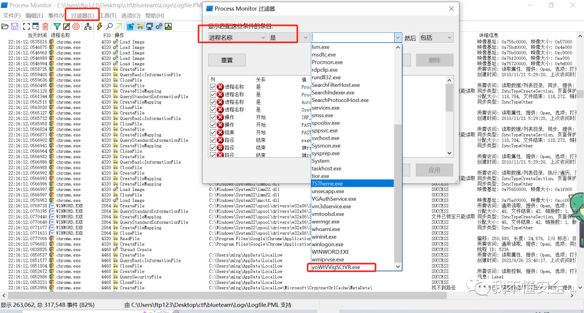Screen dimensions: 584x313
Task: Click the Open log file toolbar icon
Action: click(x=5, y=26)
